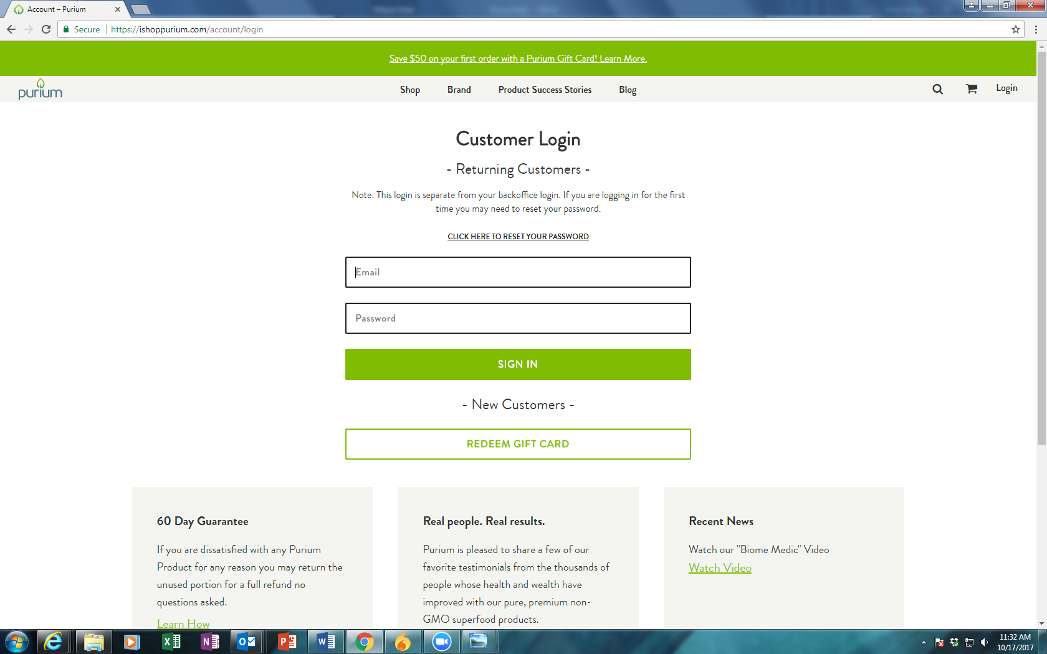Open the shopping cart icon
The width and height of the screenshot is (1047, 654).
coord(972,89)
